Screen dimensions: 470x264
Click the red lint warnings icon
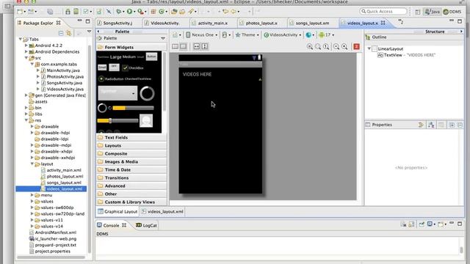[356, 47]
